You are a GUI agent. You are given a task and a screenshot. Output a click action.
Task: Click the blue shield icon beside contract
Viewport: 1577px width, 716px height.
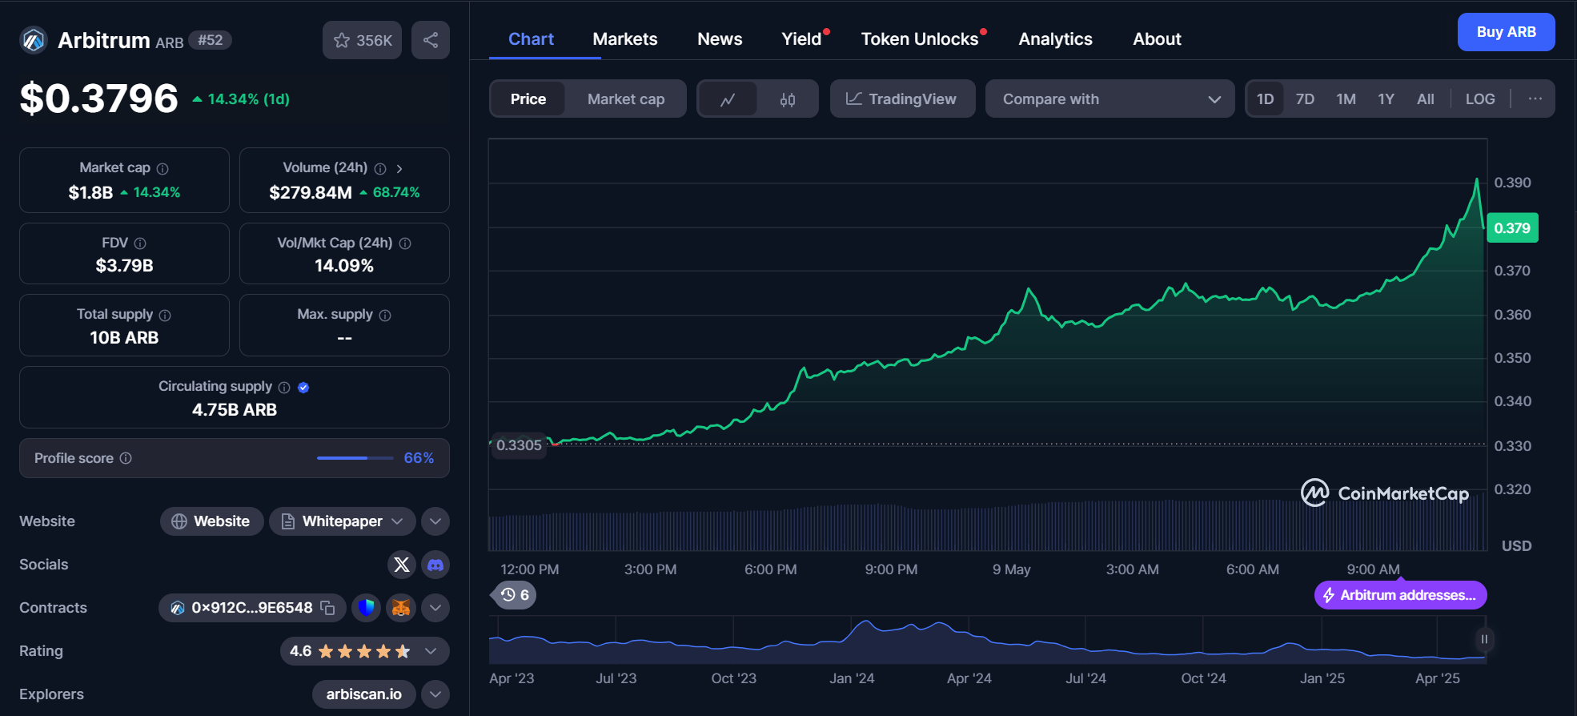(367, 608)
